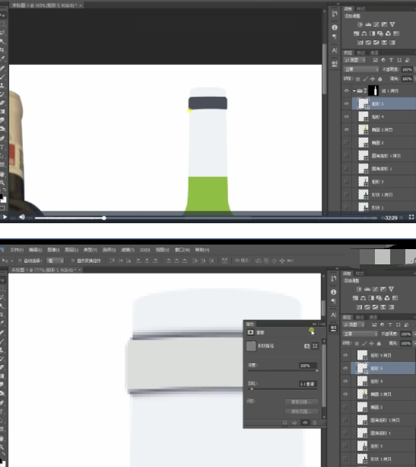
Task: Delete mask using Properties panel trash icon
Action: (x=315, y=422)
